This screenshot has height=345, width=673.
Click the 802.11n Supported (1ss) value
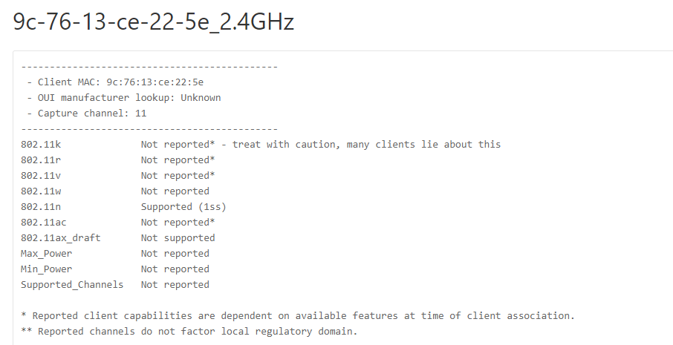pos(183,207)
